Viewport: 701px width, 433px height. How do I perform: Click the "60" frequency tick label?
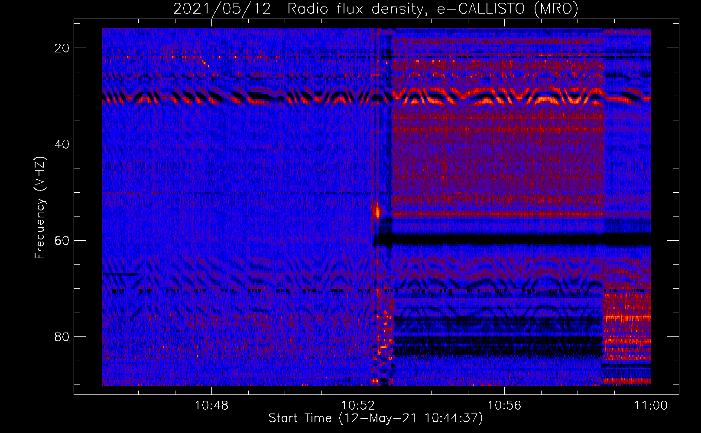(x=62, y=240)
